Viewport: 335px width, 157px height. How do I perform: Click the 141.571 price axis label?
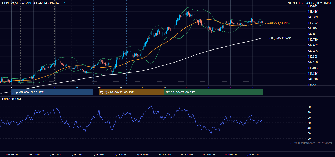(313, 85)
